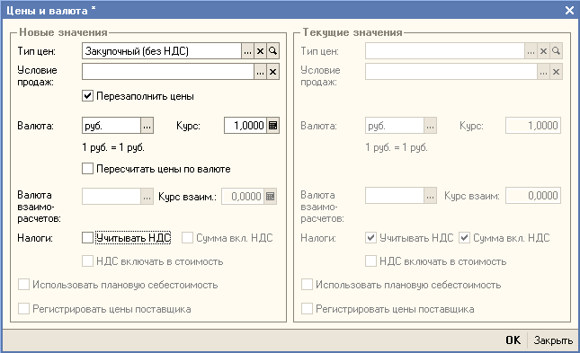This screenshot has height=353, width=580.
Task: Toggle the Перезаполнить цены checkbox
Action: pos(87,96)
